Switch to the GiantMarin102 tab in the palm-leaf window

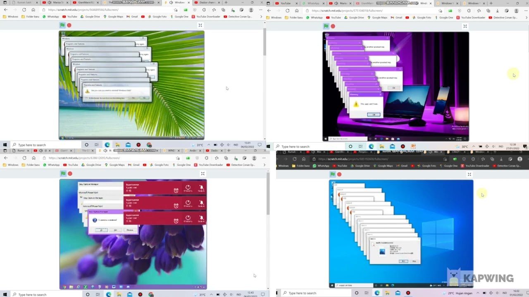point(87,2)
